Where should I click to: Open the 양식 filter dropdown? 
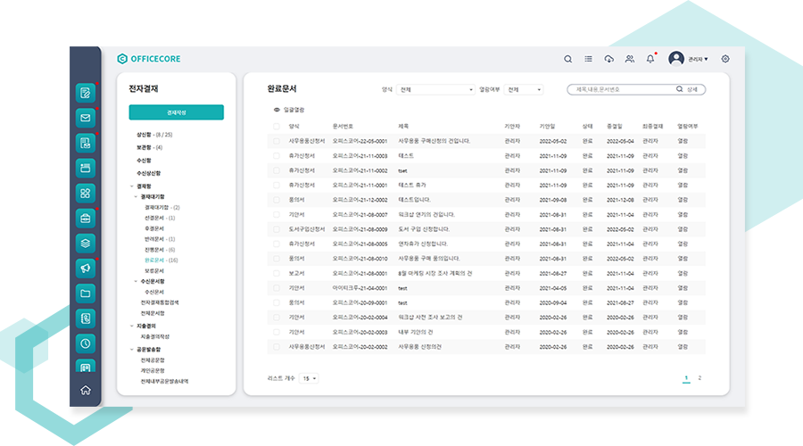coord(436,89)
